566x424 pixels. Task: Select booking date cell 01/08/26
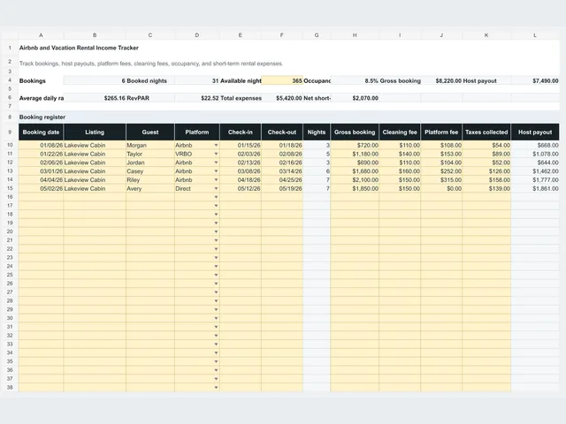[41, 145]
